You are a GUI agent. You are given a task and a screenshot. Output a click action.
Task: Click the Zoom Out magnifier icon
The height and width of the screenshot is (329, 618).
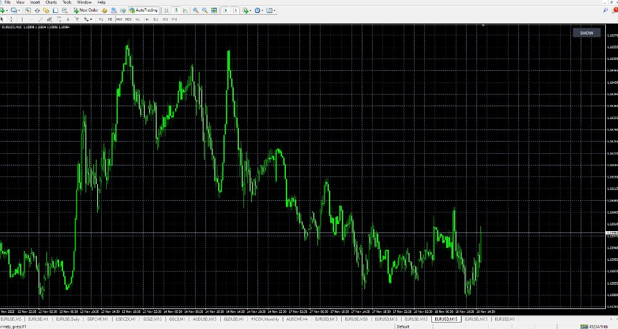(x=205, y=10)
